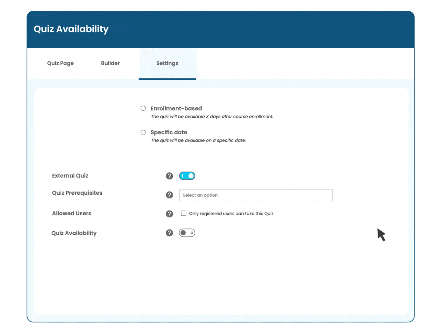Check Only registered users can take this Quiz
441x333 pixels.
184,213
